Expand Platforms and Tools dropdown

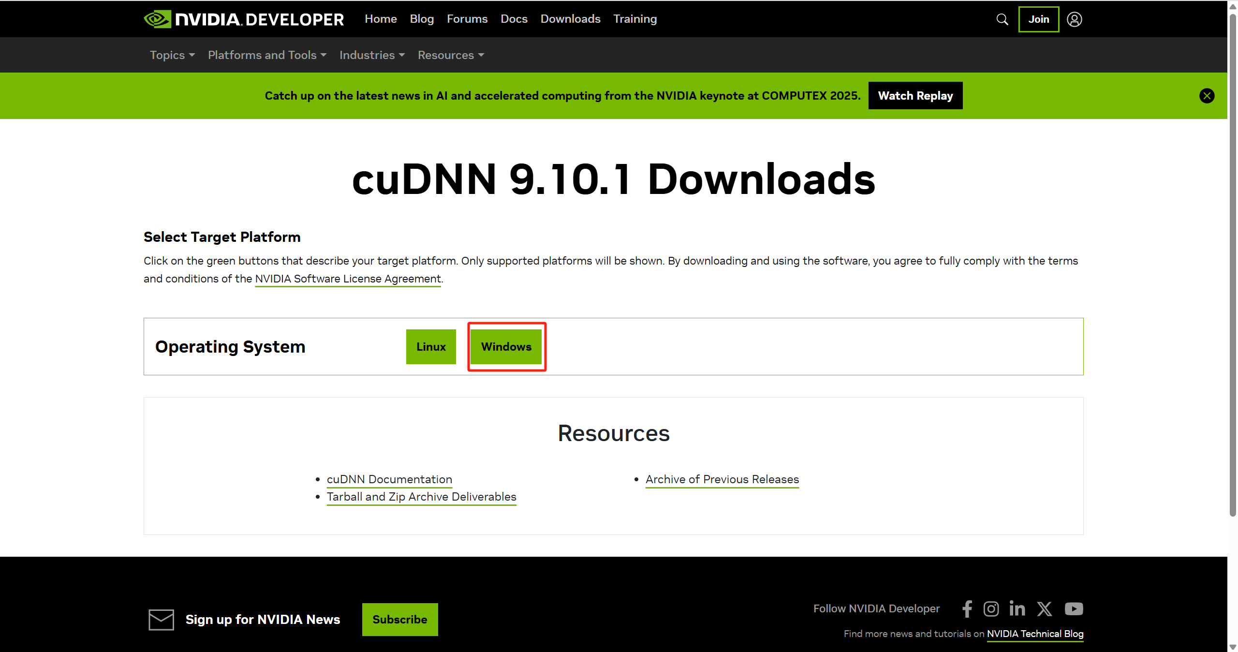(x=267, y=55)
